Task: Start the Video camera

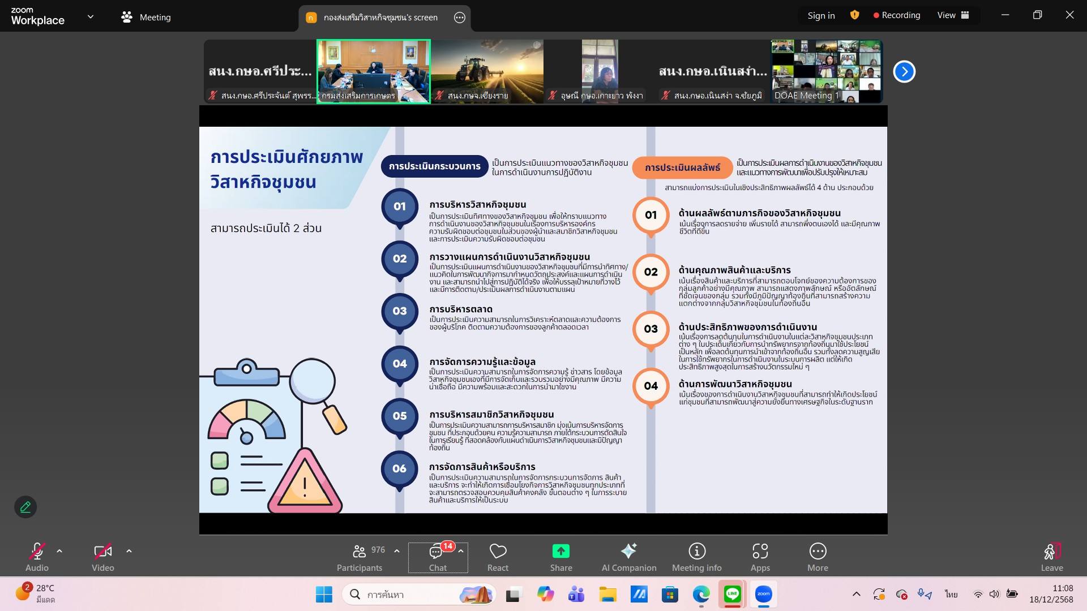Action: (x=102, y=552)
